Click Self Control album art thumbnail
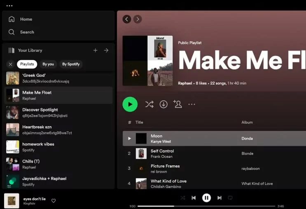306x209 pixels. coord(141,153)
